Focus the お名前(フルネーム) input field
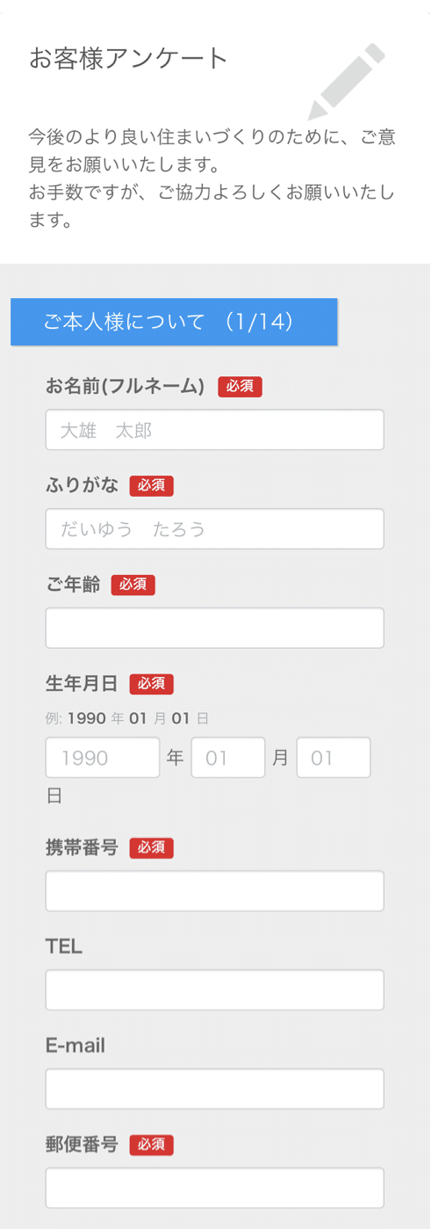The height and width of the screenshot is (1229, 431). [x=215, y=430]
